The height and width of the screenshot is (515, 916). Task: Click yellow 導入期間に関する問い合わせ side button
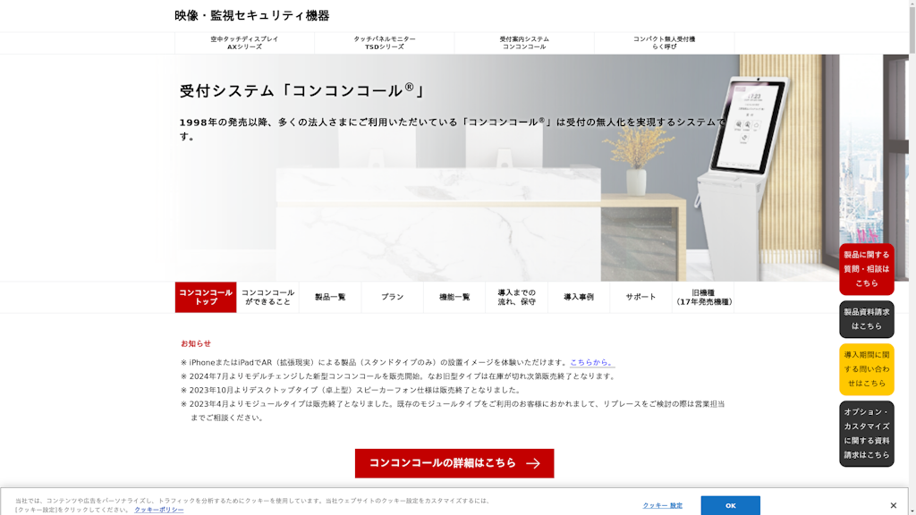pyautogui.click(x=866, y=369)
